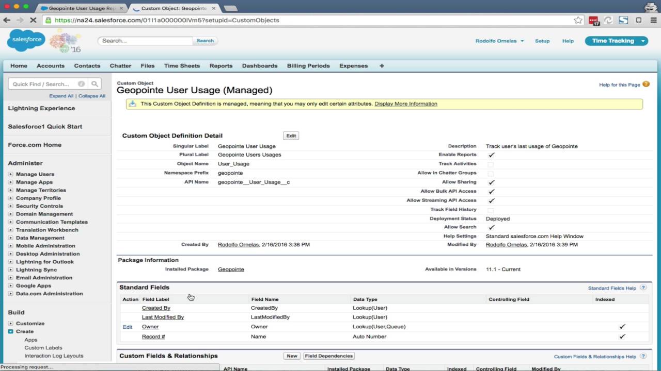This screenshot has width=661, height=371.
Task: Open the Geopointe installed package link
Action: 231,269
